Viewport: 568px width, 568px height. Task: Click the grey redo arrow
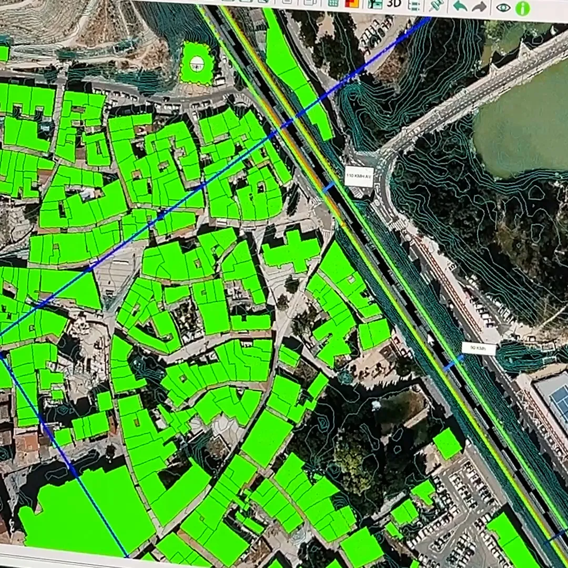coord(479,7)
